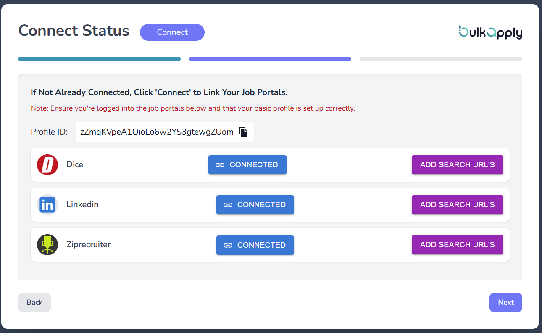Click the ZipRecruiter chair logo icon
The image size is (542, 333).
coord(47,245)
